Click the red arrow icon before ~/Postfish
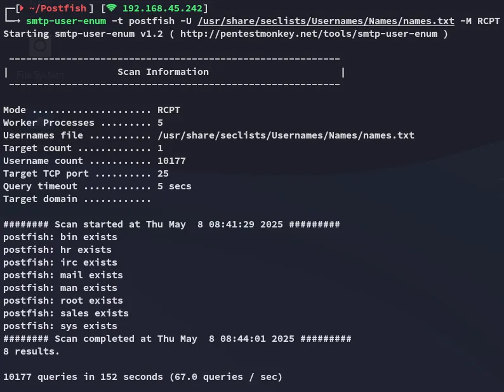 pos(22,8)
